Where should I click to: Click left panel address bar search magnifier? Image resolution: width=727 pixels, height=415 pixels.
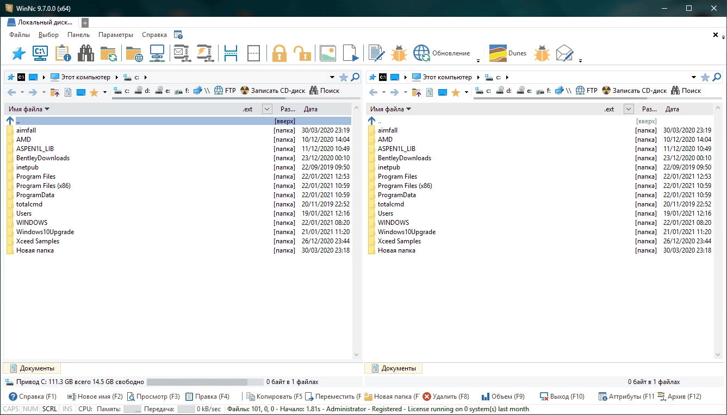355,77
